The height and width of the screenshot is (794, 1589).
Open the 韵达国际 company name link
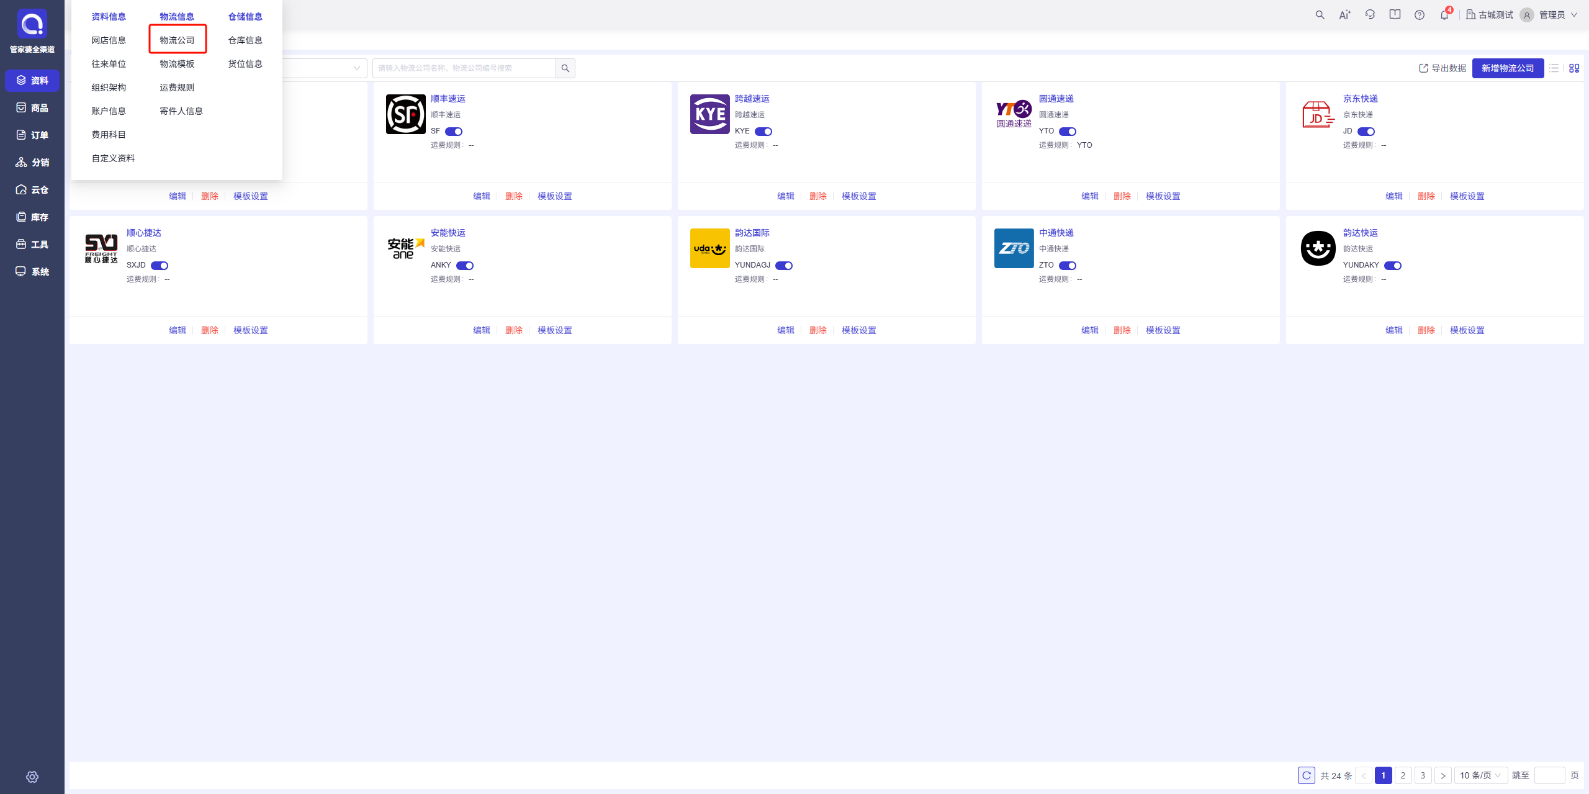click(x=752, y=233)
